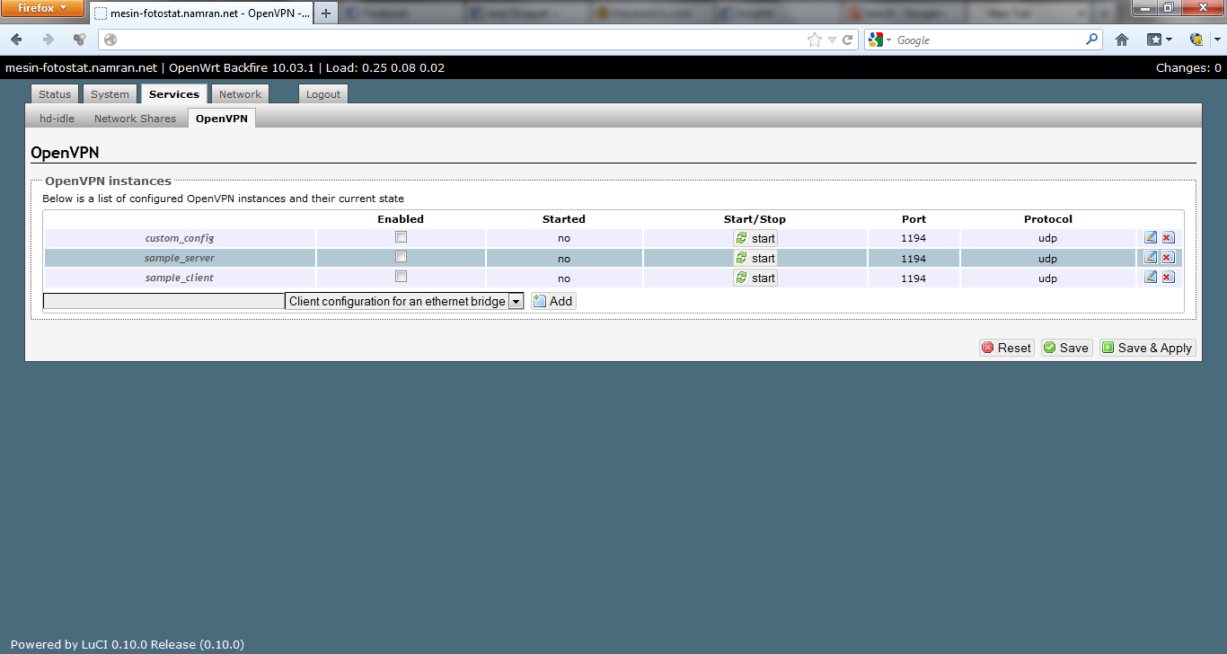
Task: Expand the Google search engine selector
Action: tap(879, 40)
